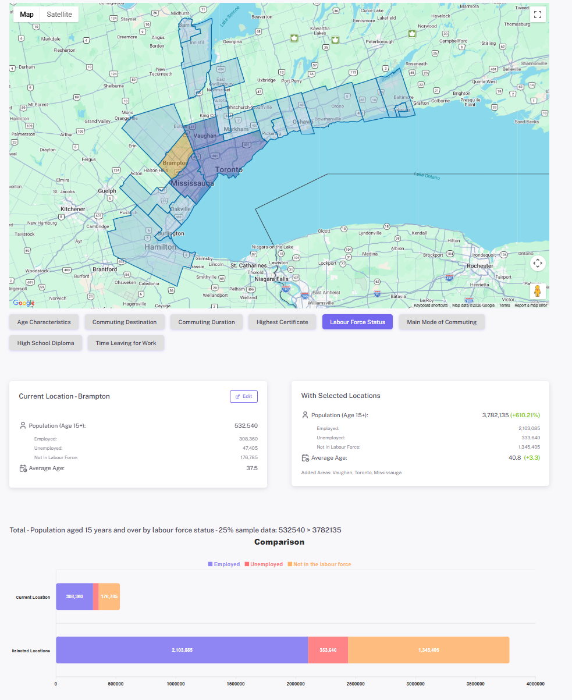This screenshot has height=700, width=572.
Task: Toggle Not in the labour force legend
Action: point(319,564)
